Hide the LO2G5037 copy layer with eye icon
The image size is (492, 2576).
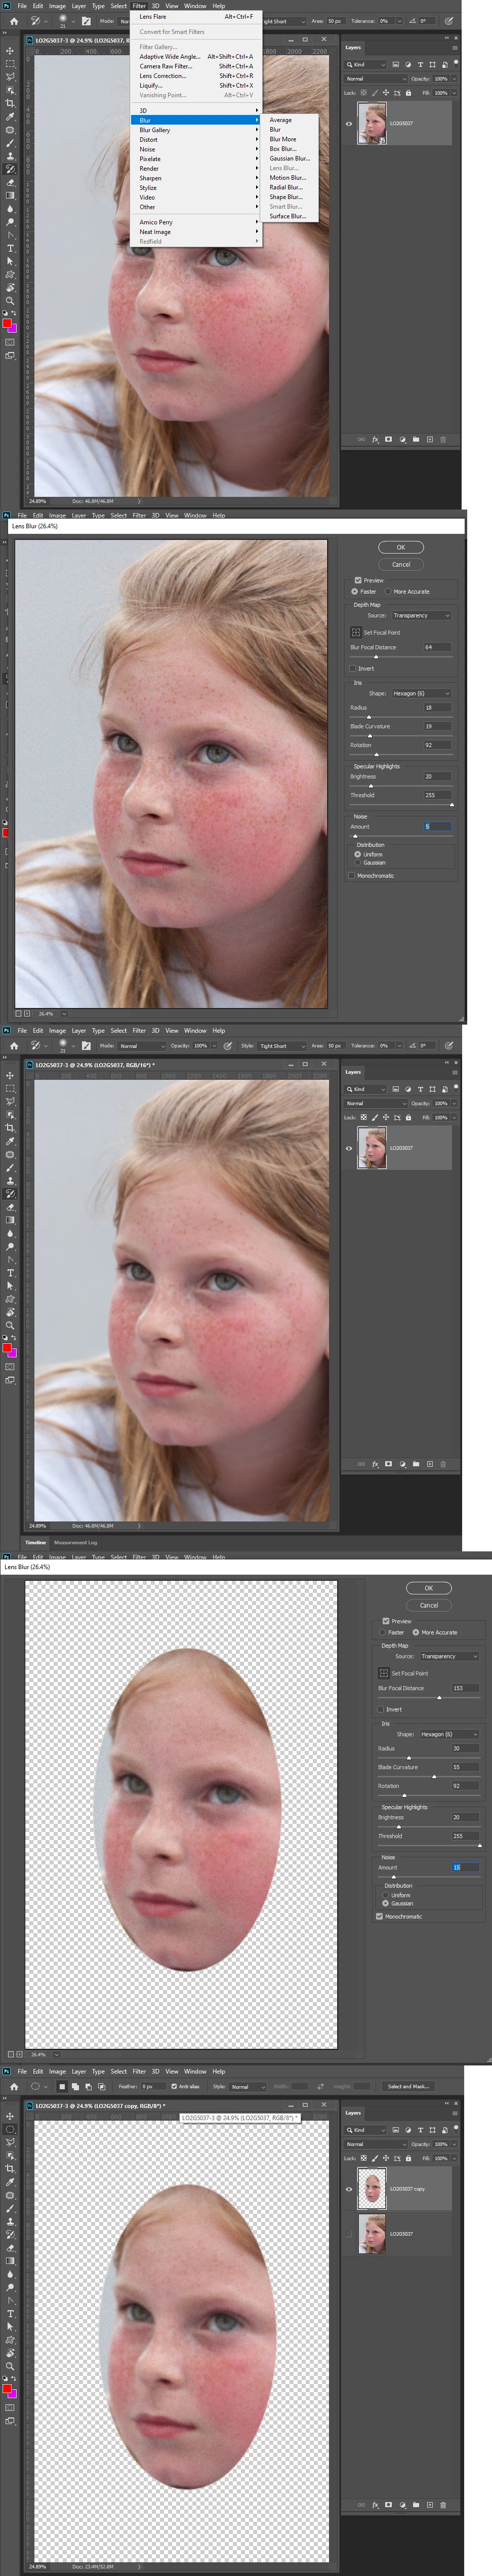tap(349, 2189)
